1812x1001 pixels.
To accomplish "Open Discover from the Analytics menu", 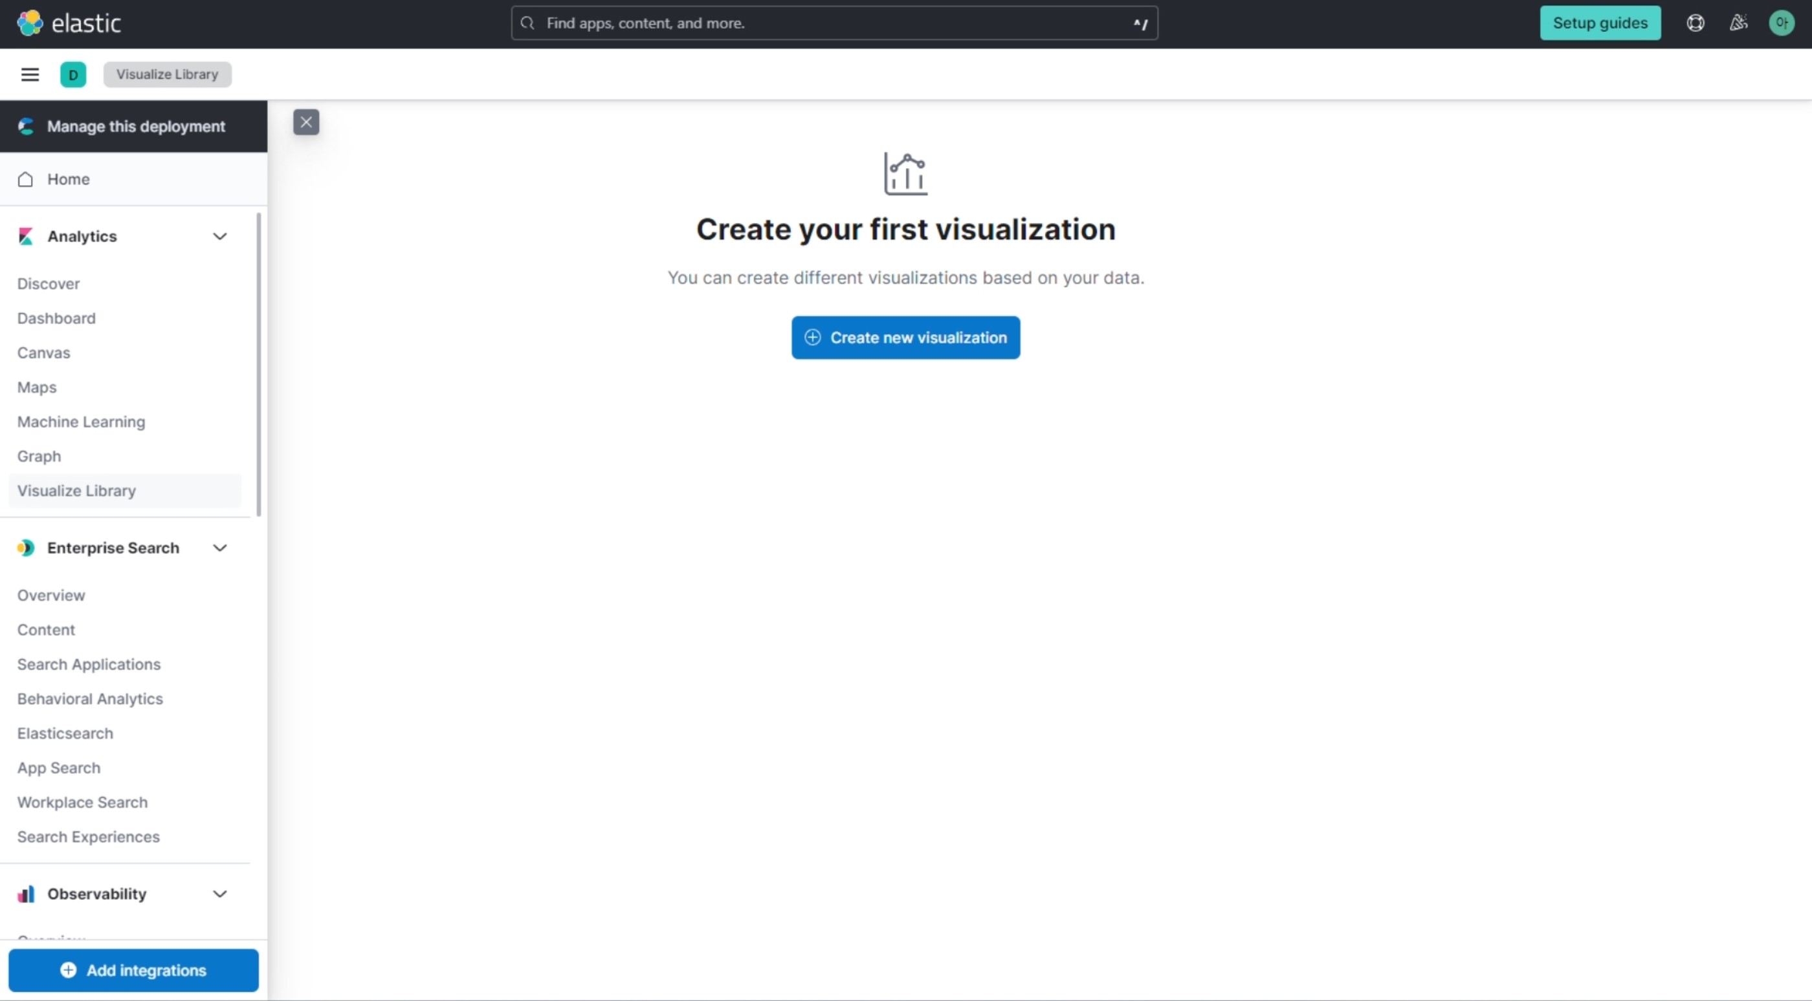I will click(49, 284).
